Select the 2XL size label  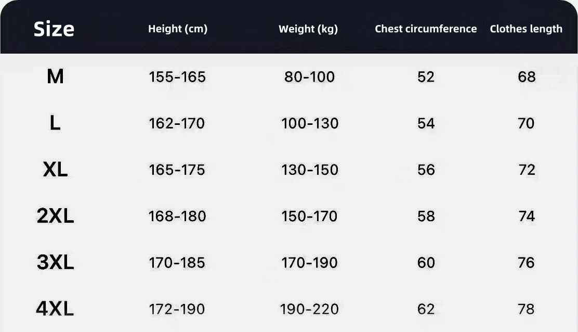[x=55, y=216]
